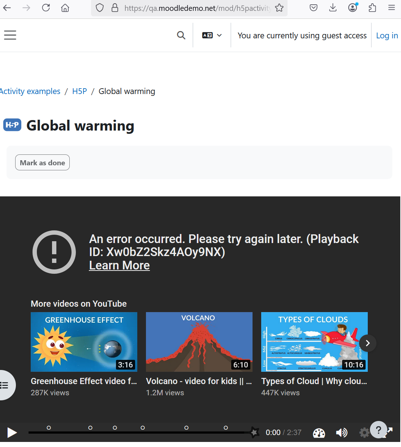
Task: Play the interactive video
Action: coord(12,433)
